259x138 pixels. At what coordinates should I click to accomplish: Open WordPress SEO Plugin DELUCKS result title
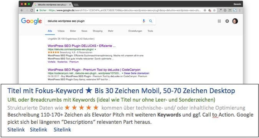tap(82, 46)
